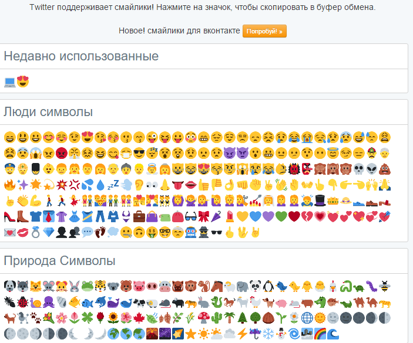
Task: Copy the brown briefcase emoji
Action: pos(139,217)
